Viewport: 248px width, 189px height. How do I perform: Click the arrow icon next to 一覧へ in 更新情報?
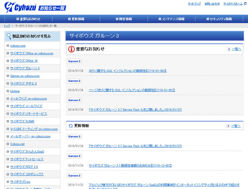click(x=228, y=126)
